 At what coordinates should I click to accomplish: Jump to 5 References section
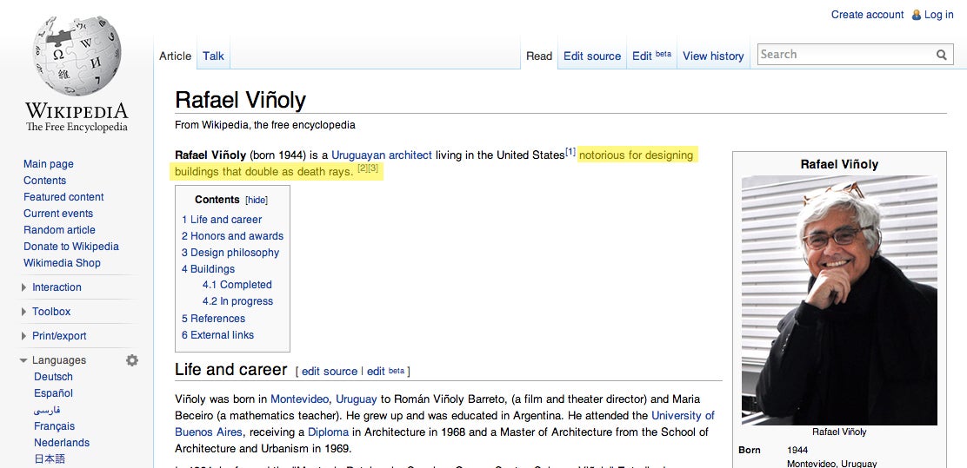tap(213, 319)
